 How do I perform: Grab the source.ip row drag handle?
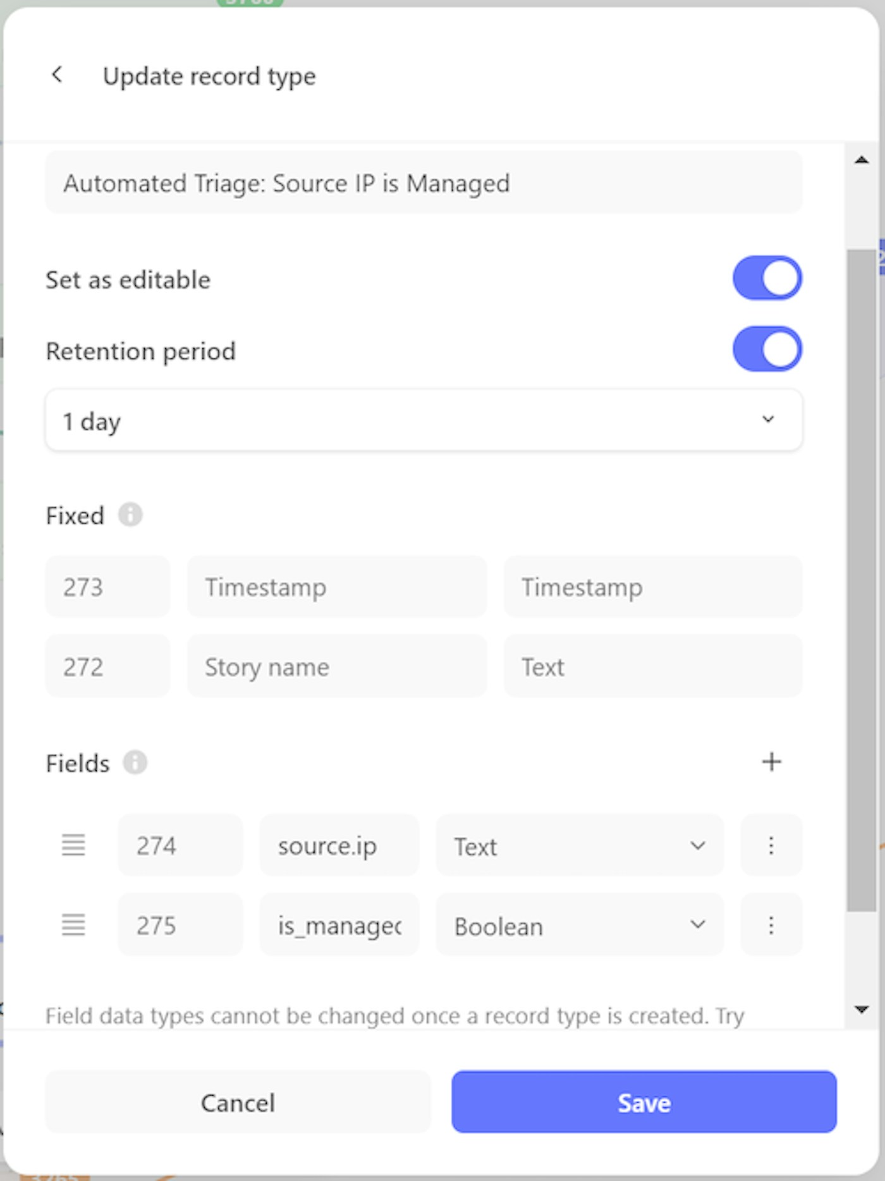tap(73, 845)
